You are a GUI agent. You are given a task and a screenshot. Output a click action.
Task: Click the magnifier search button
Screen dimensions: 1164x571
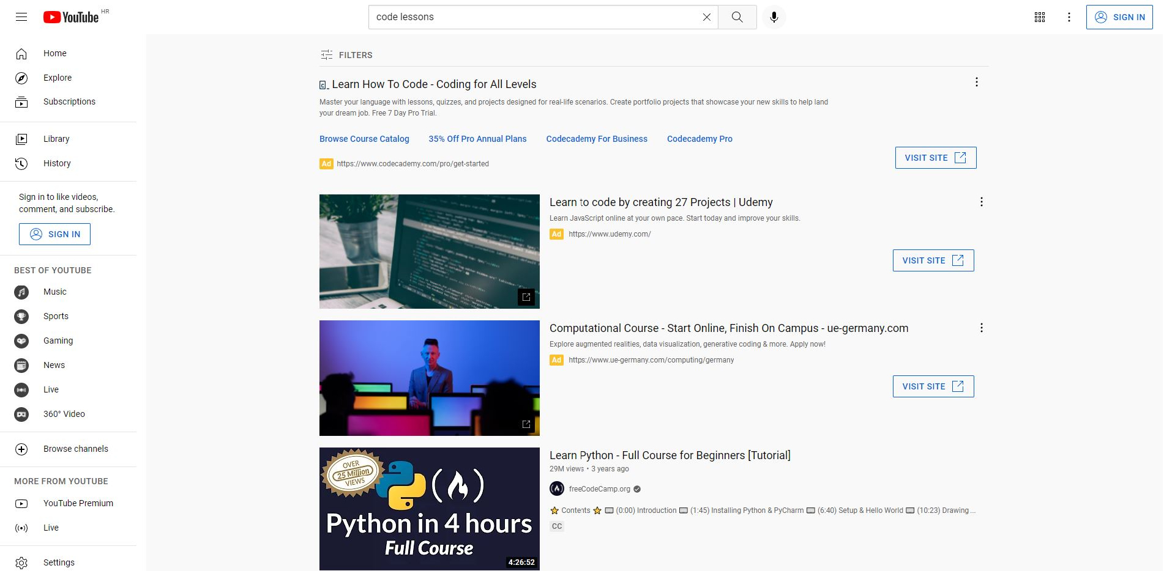[x=737, y=17]
